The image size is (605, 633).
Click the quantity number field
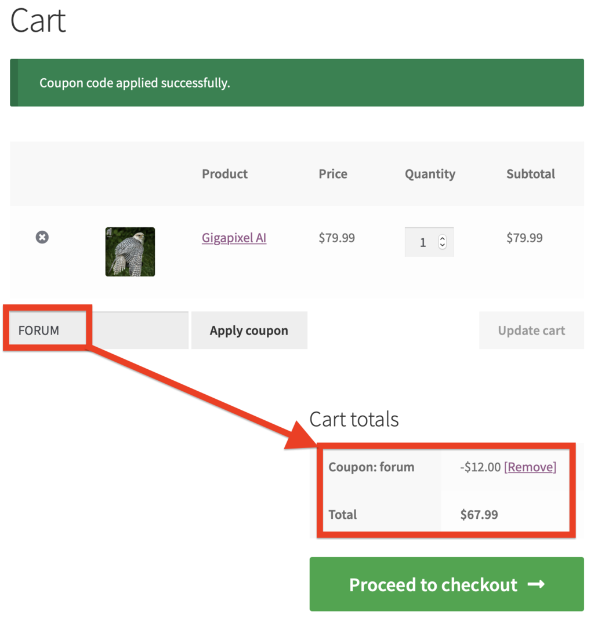pyautogui.click(x=423, y=242)
